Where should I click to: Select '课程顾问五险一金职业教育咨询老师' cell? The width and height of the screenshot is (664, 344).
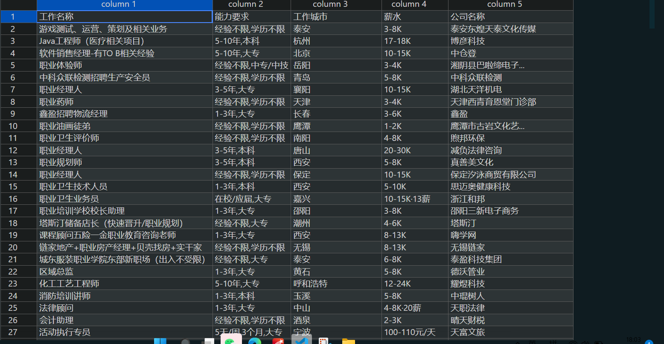pyautogui.click(x=125, y=235)
